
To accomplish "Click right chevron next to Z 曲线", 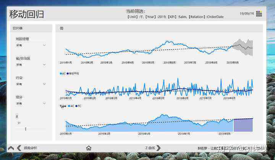I will (159, 148).
